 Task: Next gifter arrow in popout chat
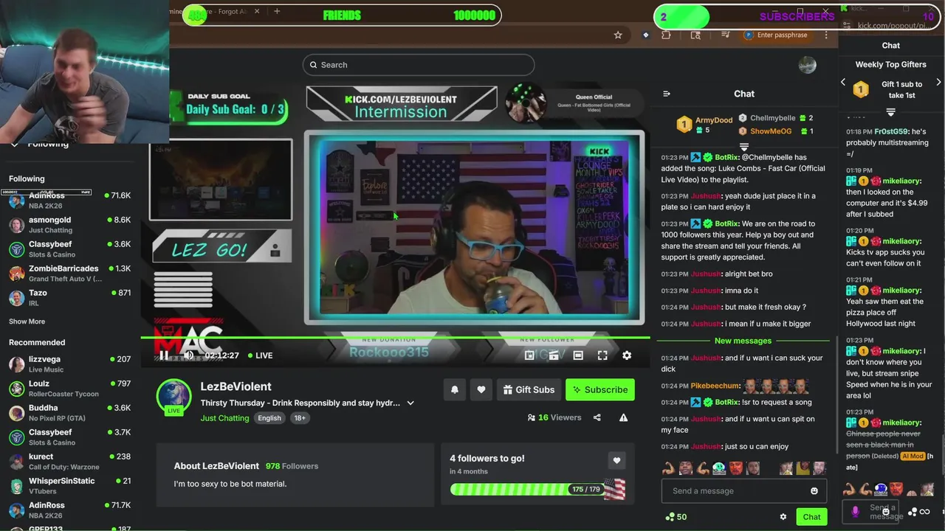938,83
